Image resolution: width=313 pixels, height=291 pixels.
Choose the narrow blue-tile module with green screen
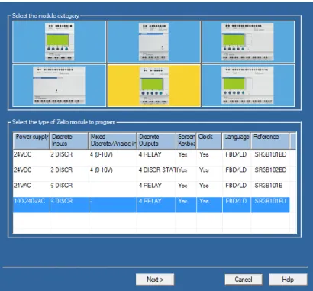(x=59, y=42)
